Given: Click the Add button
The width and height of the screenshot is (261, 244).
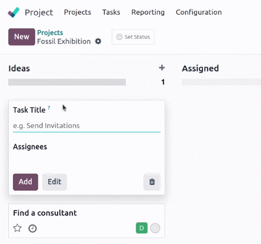Looking at the screenshot, I should pos(25,182).
